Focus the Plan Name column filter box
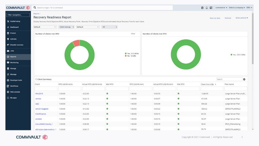Viewport: 259px width, 146px height. tap(236, 89)
